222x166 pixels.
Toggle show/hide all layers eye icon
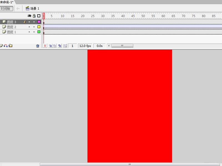(x=29, y=16)
